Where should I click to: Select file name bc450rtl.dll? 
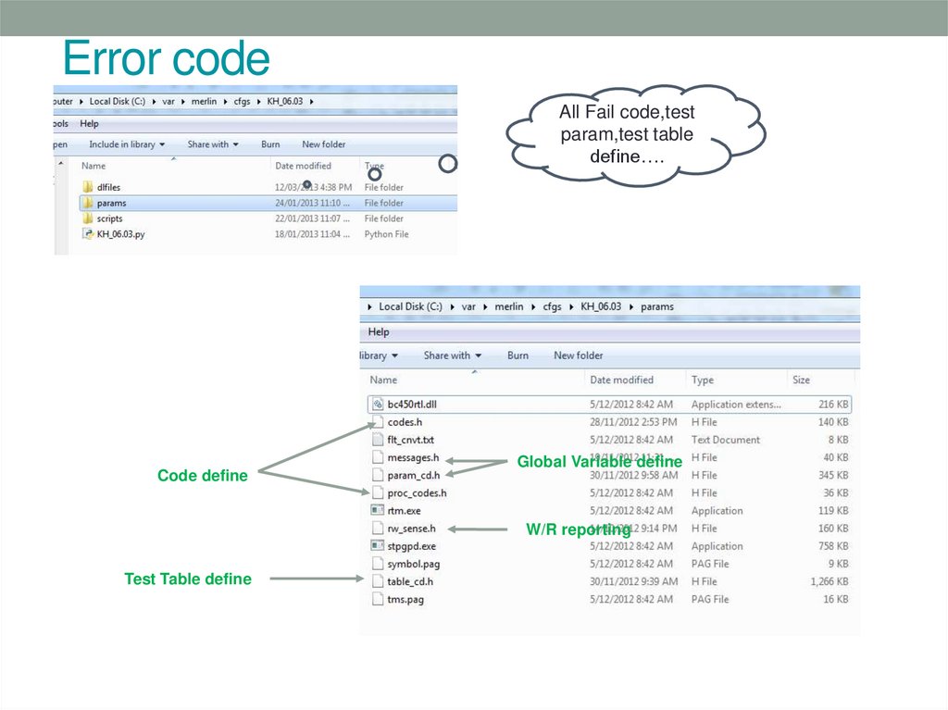412,404
